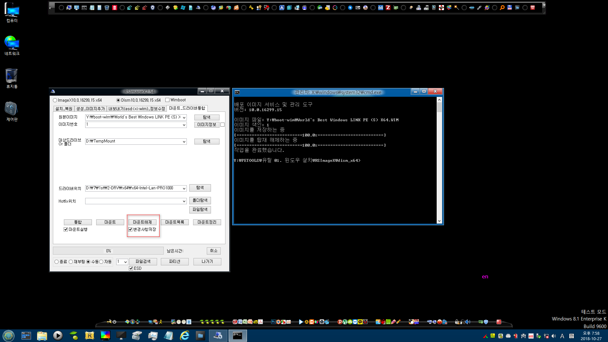
Task: Switch to the 마운트_드라이버통합 tab
Action: [x=187, y=108]
